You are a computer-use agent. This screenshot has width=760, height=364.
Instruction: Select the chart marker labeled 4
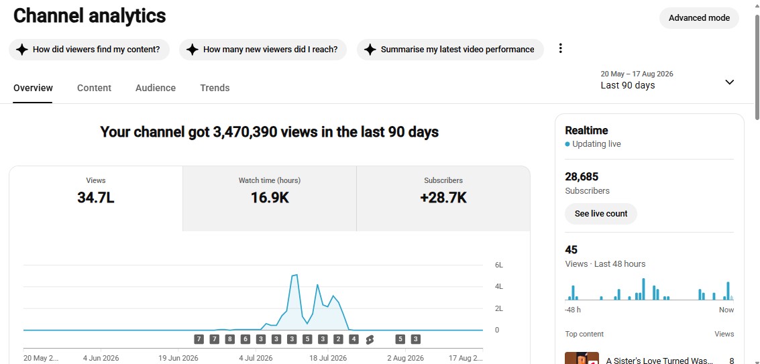tap(354, 339)
